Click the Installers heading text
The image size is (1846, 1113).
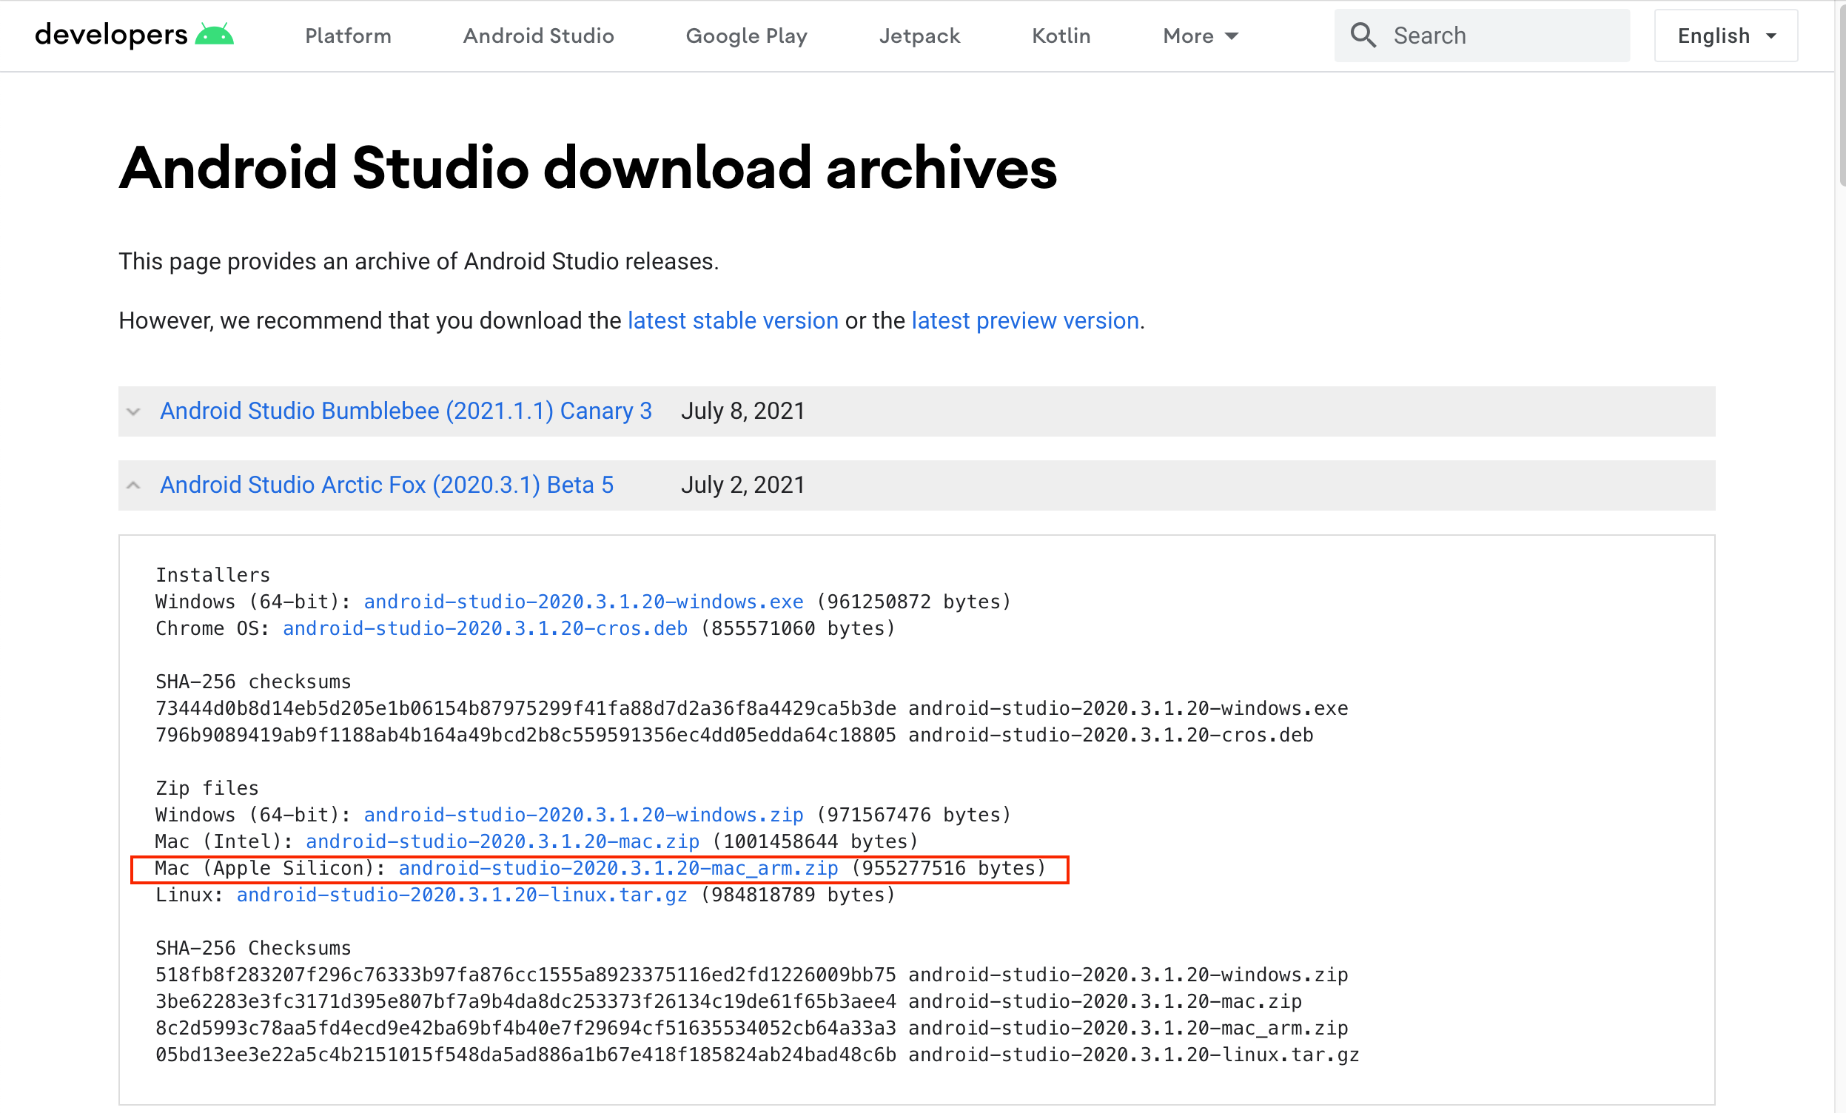tap(212, 575)
